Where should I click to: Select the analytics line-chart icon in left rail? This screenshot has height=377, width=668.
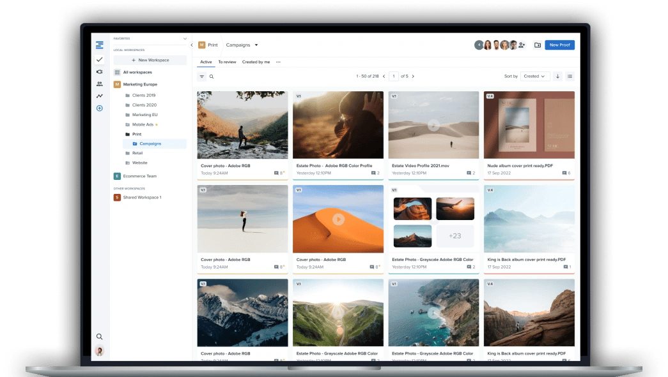(99, 96)
